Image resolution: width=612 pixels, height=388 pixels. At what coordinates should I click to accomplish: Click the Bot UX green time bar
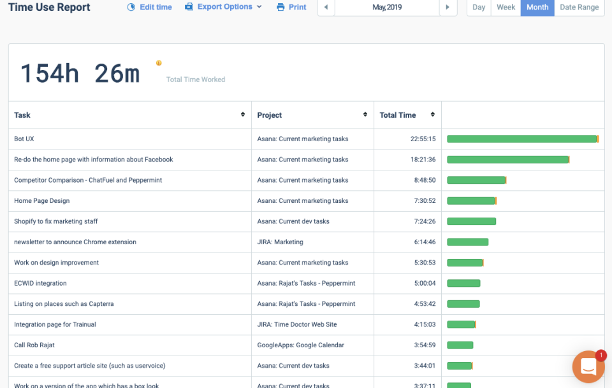tap(523, 139)
